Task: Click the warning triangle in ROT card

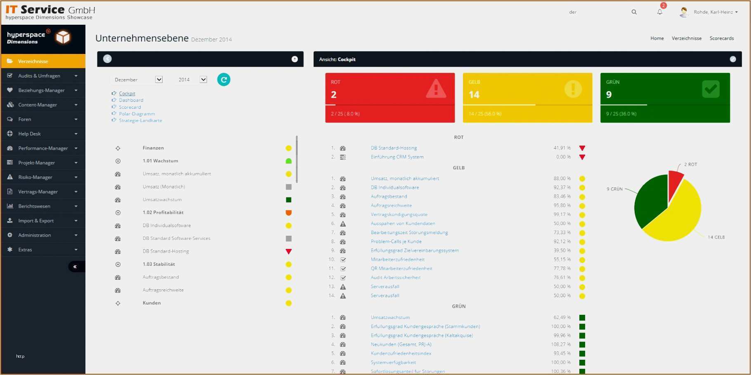Action: (436, 88)
